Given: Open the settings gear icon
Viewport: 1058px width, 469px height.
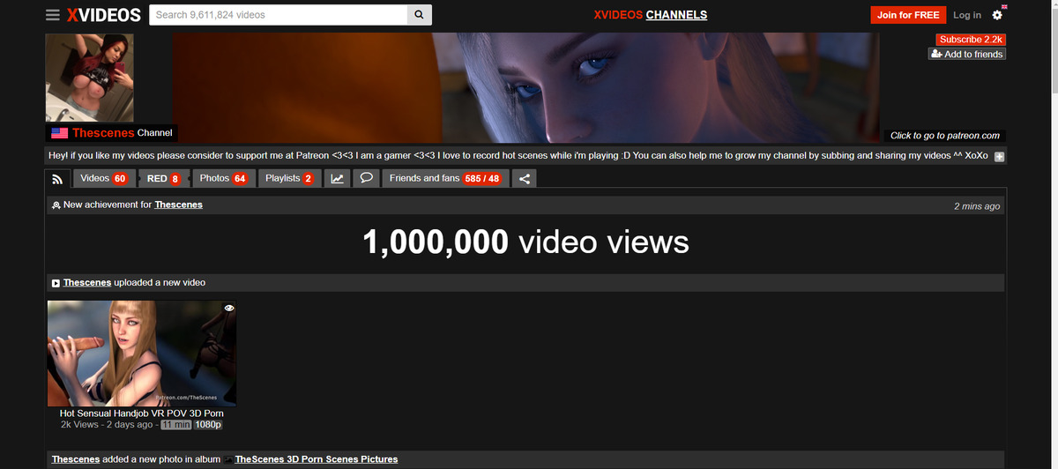Looking at the screenshot, I should (x=997, y=15).
